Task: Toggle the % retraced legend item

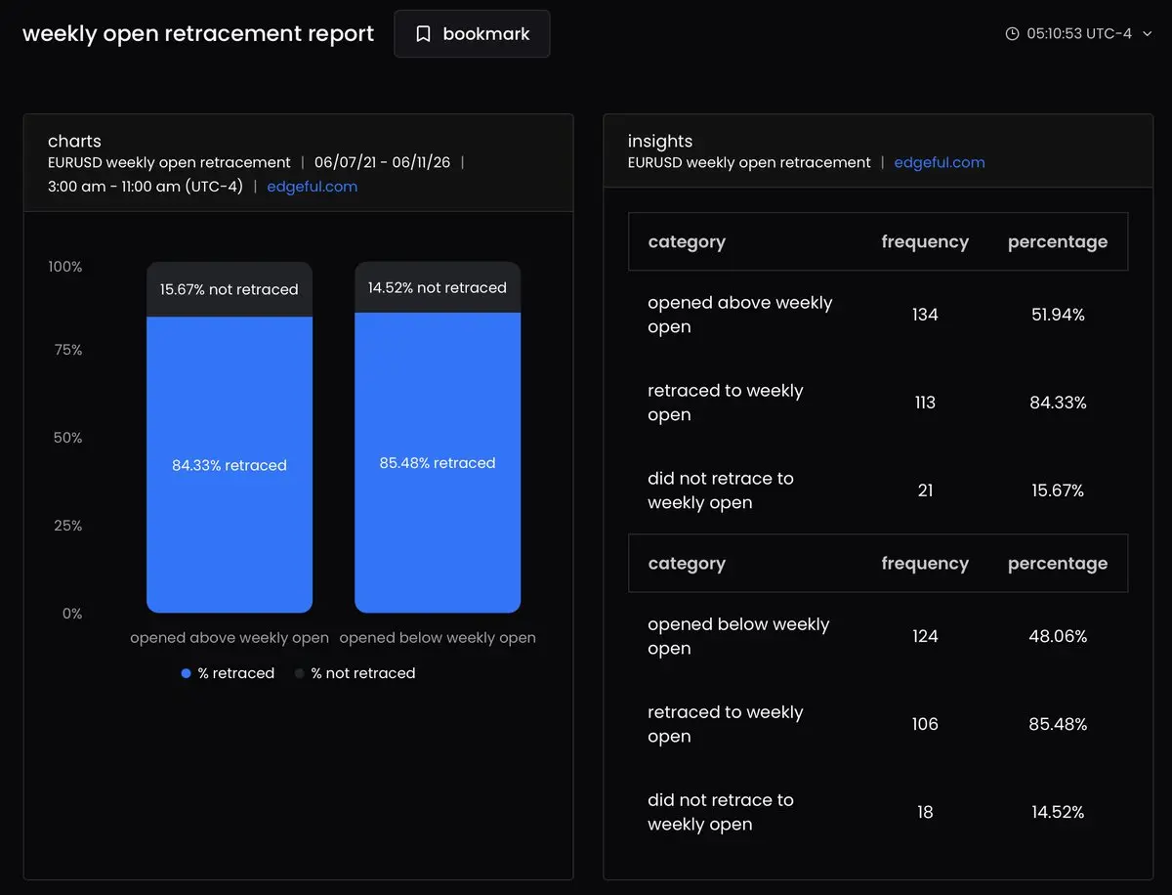Action: 228,673
